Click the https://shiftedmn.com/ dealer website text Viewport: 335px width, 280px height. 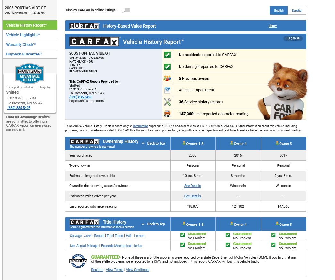click(x=87, y=101)
